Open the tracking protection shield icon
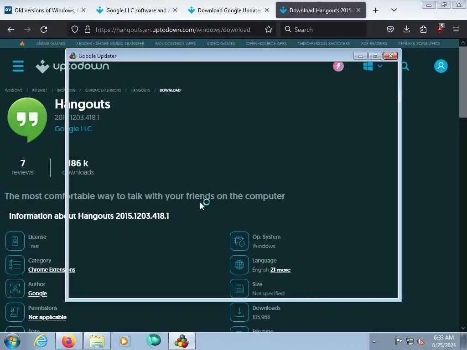This screenshot has height=350, width=467. coord(75,29)
